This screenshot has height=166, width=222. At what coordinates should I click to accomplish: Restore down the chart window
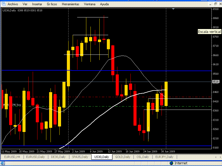click(x=216, y=4)
